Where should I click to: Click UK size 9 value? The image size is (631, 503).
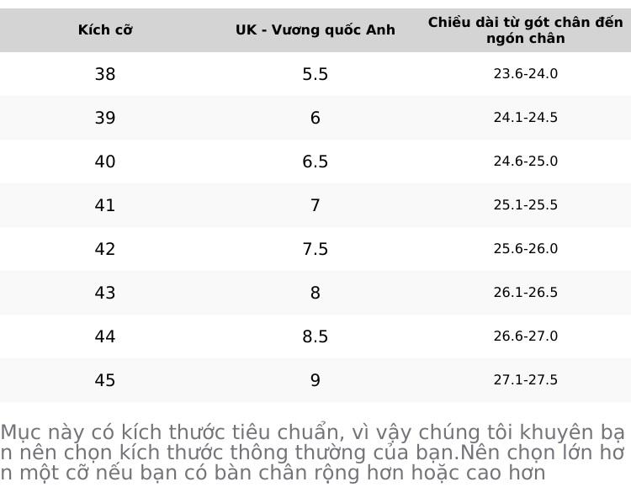pos(315,380)
